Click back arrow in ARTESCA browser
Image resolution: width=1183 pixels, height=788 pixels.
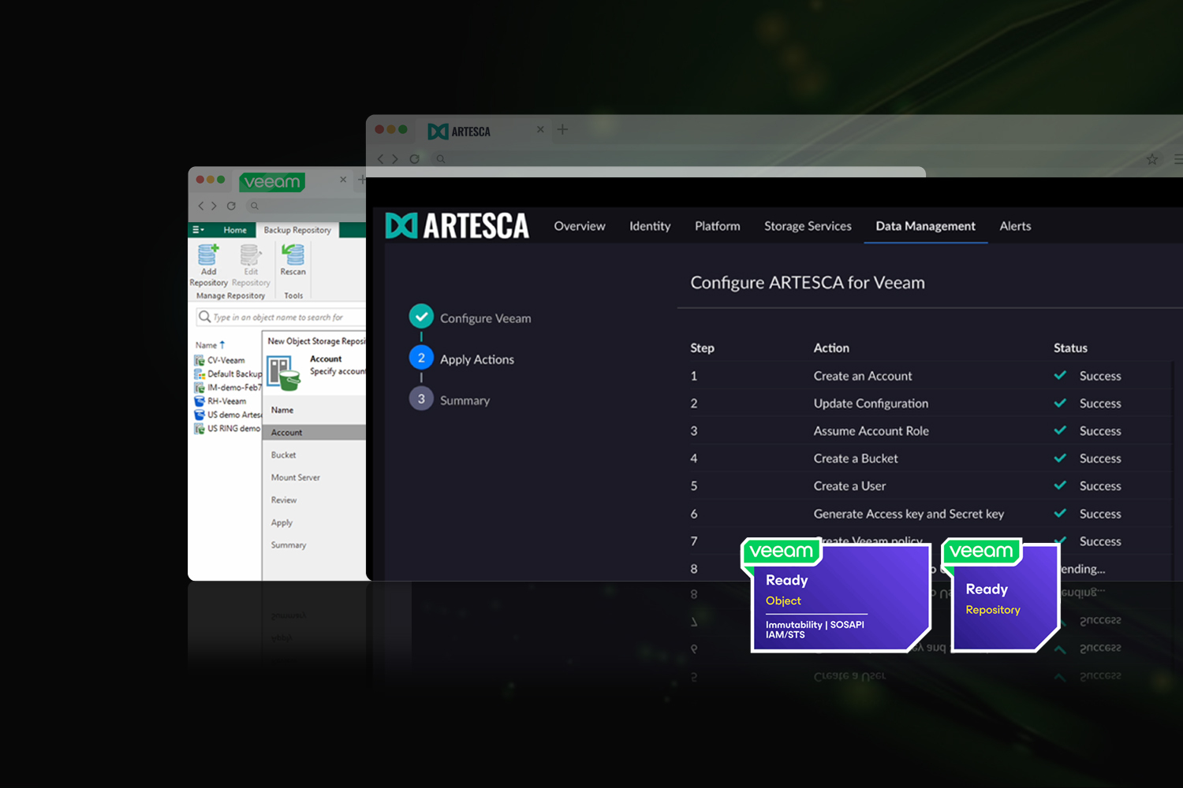tap(381, 159)
